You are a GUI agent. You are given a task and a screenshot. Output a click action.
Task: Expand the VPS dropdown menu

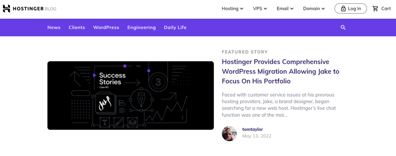[260, 8]
